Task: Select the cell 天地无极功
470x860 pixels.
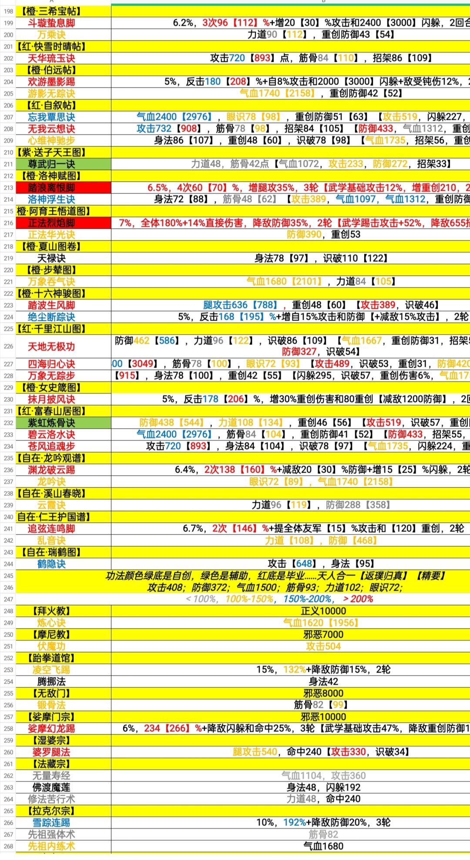Action: point(64,346)
